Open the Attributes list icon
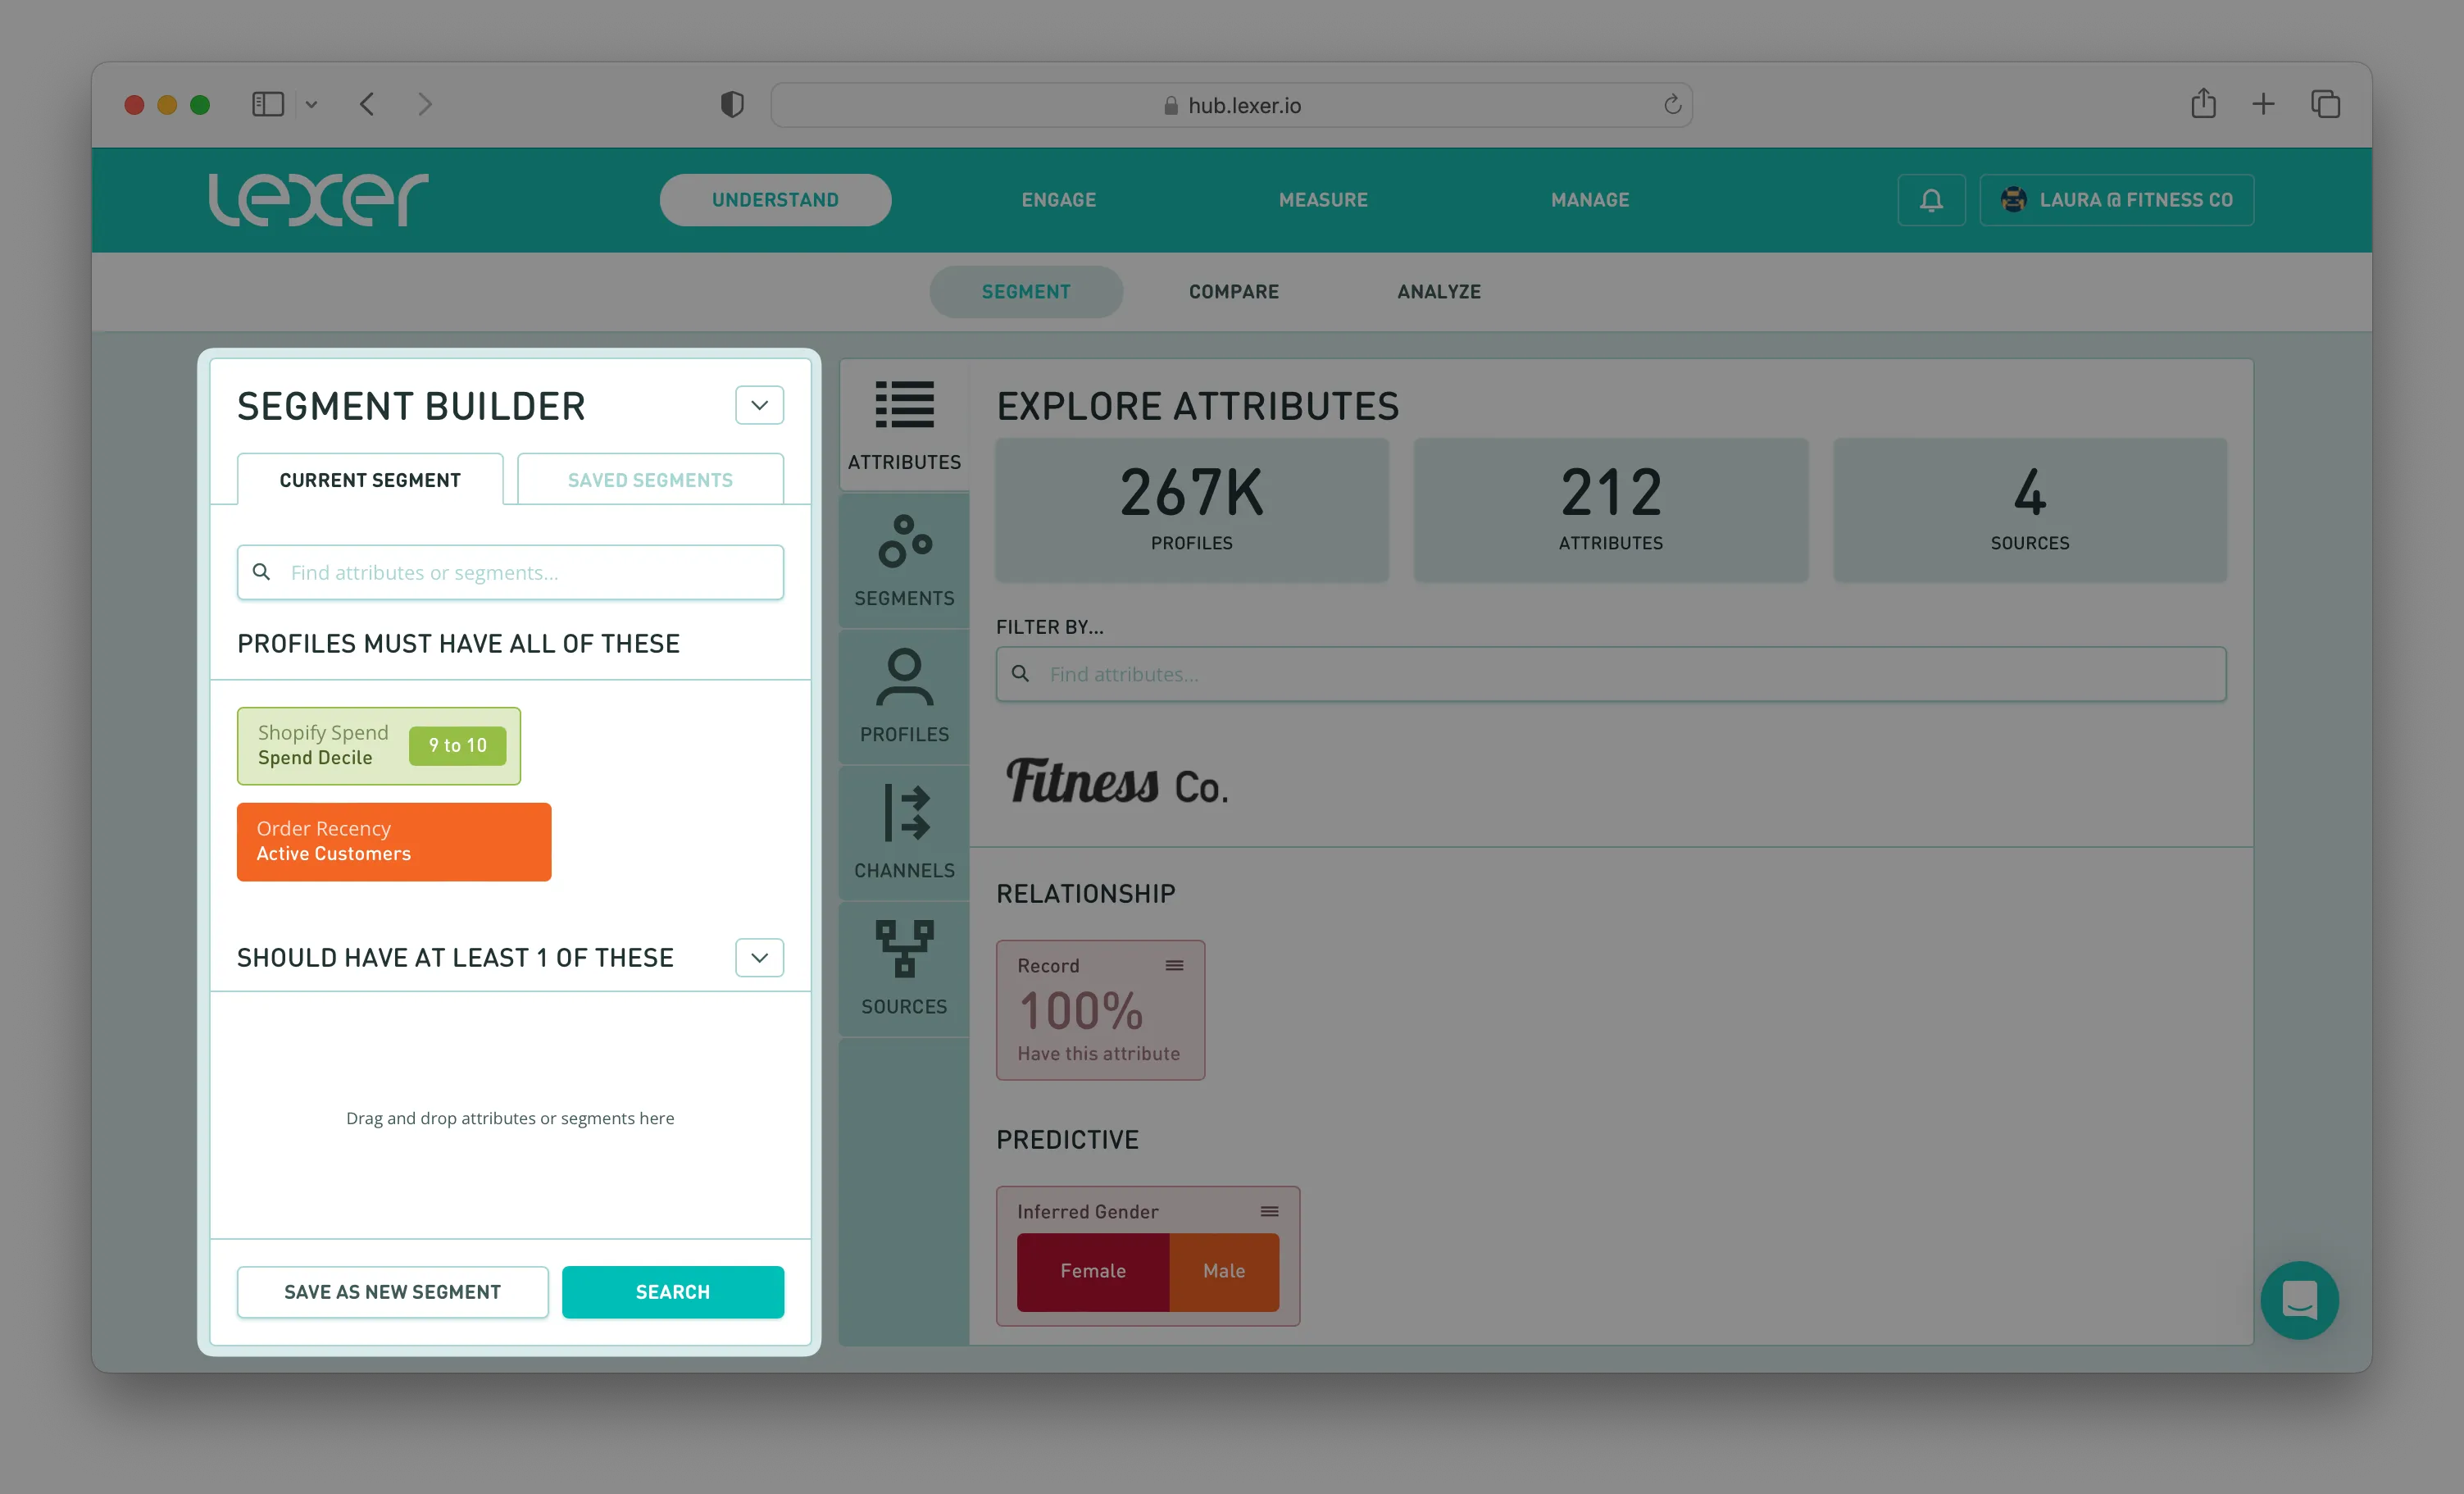Screen dimensions: 2464x1494 click(904, 405)
